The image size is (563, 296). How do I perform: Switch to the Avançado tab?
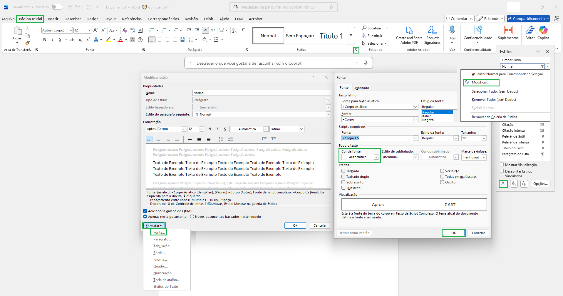(x=361, y=88)
